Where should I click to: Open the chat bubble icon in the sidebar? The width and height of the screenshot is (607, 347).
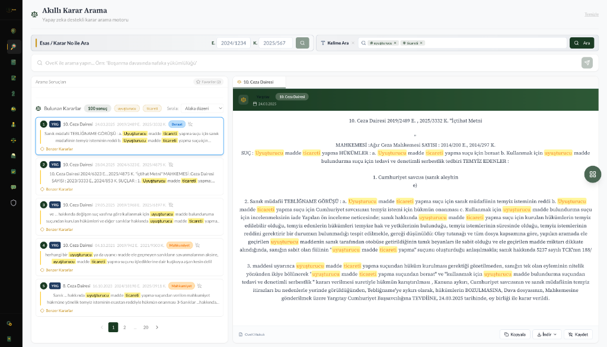point(14,187)
